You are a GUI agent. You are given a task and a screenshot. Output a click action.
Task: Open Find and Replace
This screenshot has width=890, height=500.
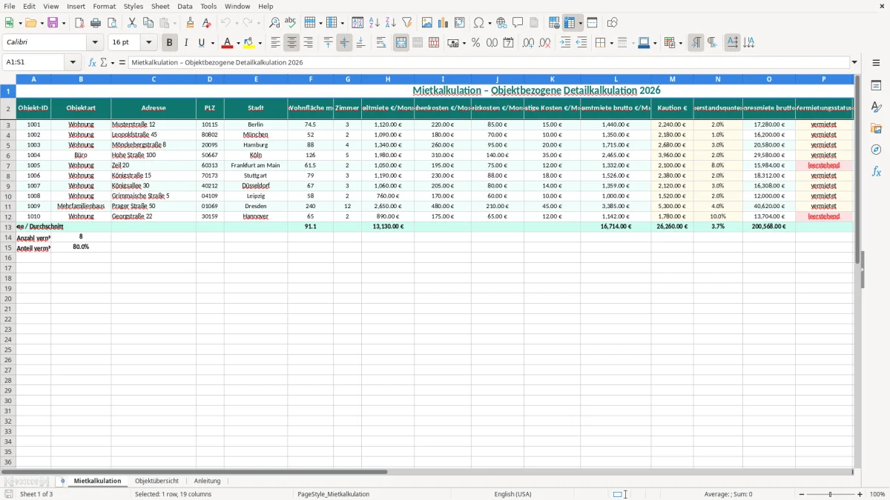point(274,23)
